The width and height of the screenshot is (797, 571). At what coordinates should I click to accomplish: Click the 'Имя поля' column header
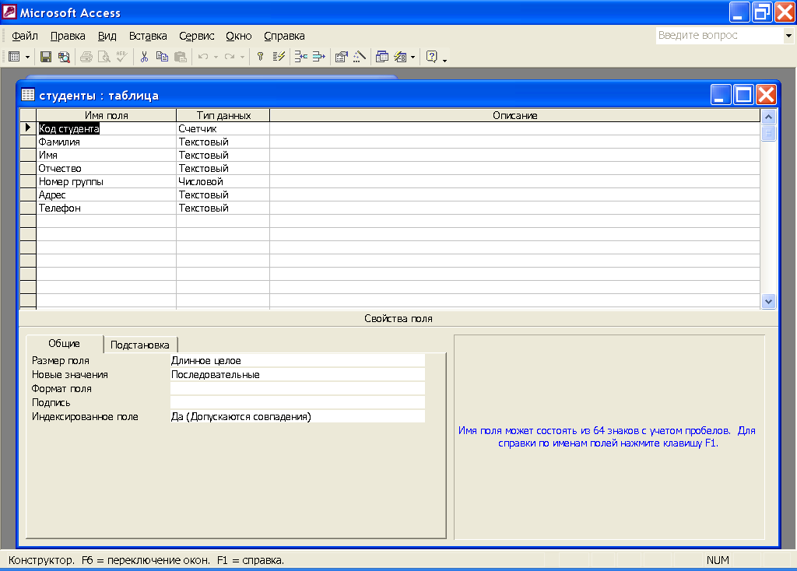point(106,115)
